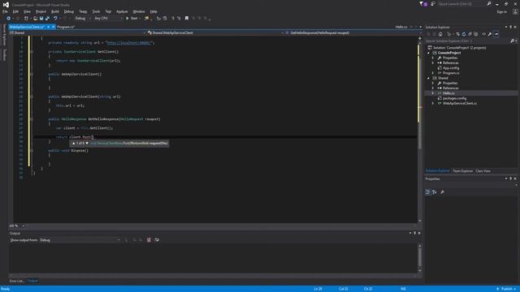Collapse the ConsoleProject node

point(428,53)
